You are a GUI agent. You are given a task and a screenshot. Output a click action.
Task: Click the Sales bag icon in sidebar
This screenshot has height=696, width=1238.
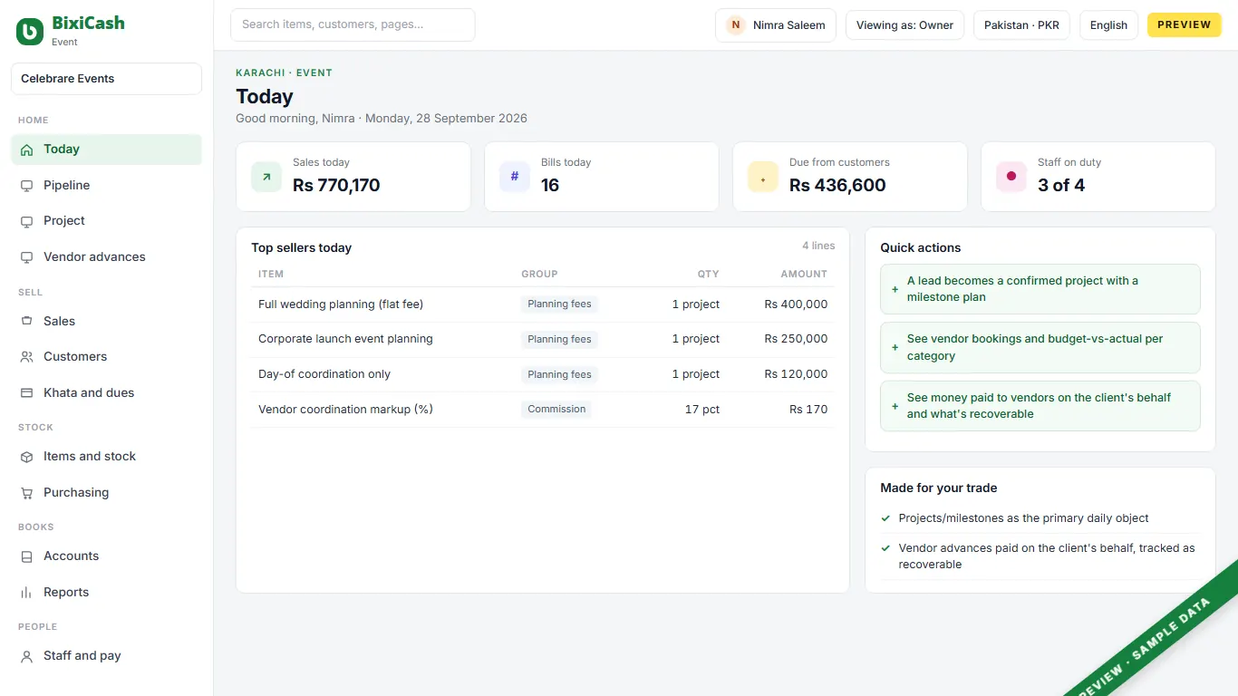(x=26, y=322)
